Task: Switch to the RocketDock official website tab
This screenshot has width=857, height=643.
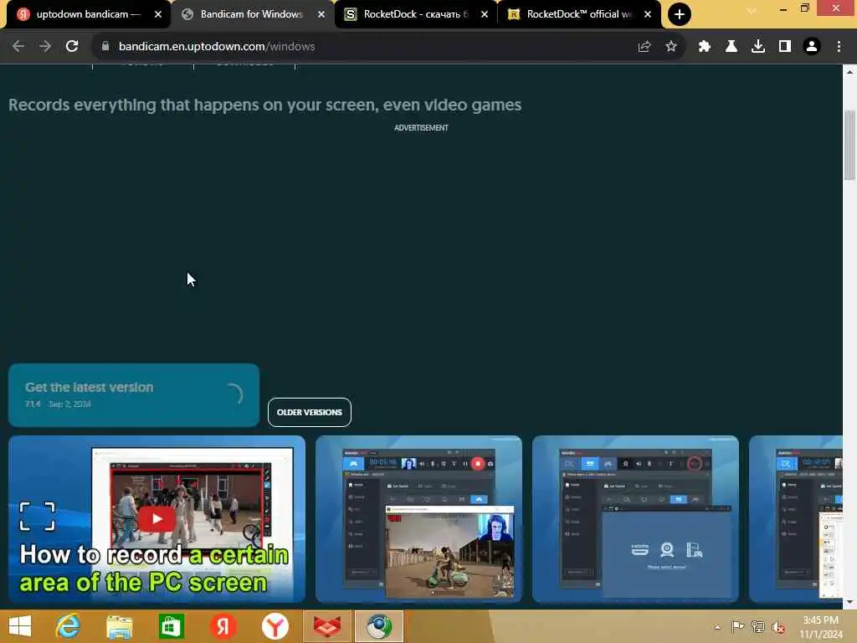Action: click(x=577, y=14)
